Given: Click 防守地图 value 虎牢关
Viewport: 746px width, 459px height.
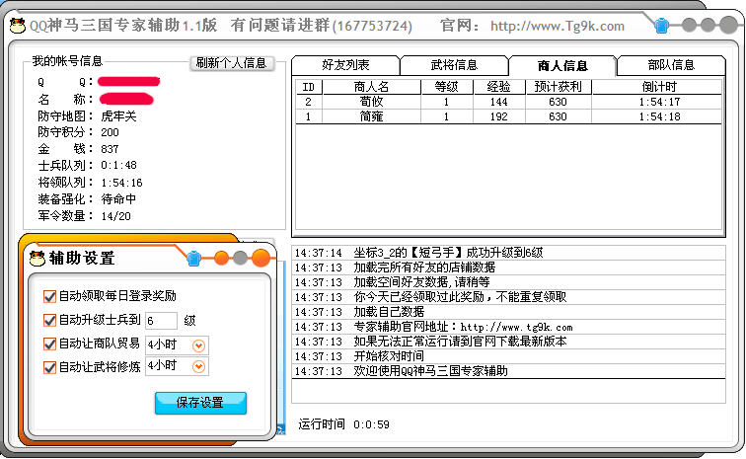Looking at the screenshot, I should (118, 116).
